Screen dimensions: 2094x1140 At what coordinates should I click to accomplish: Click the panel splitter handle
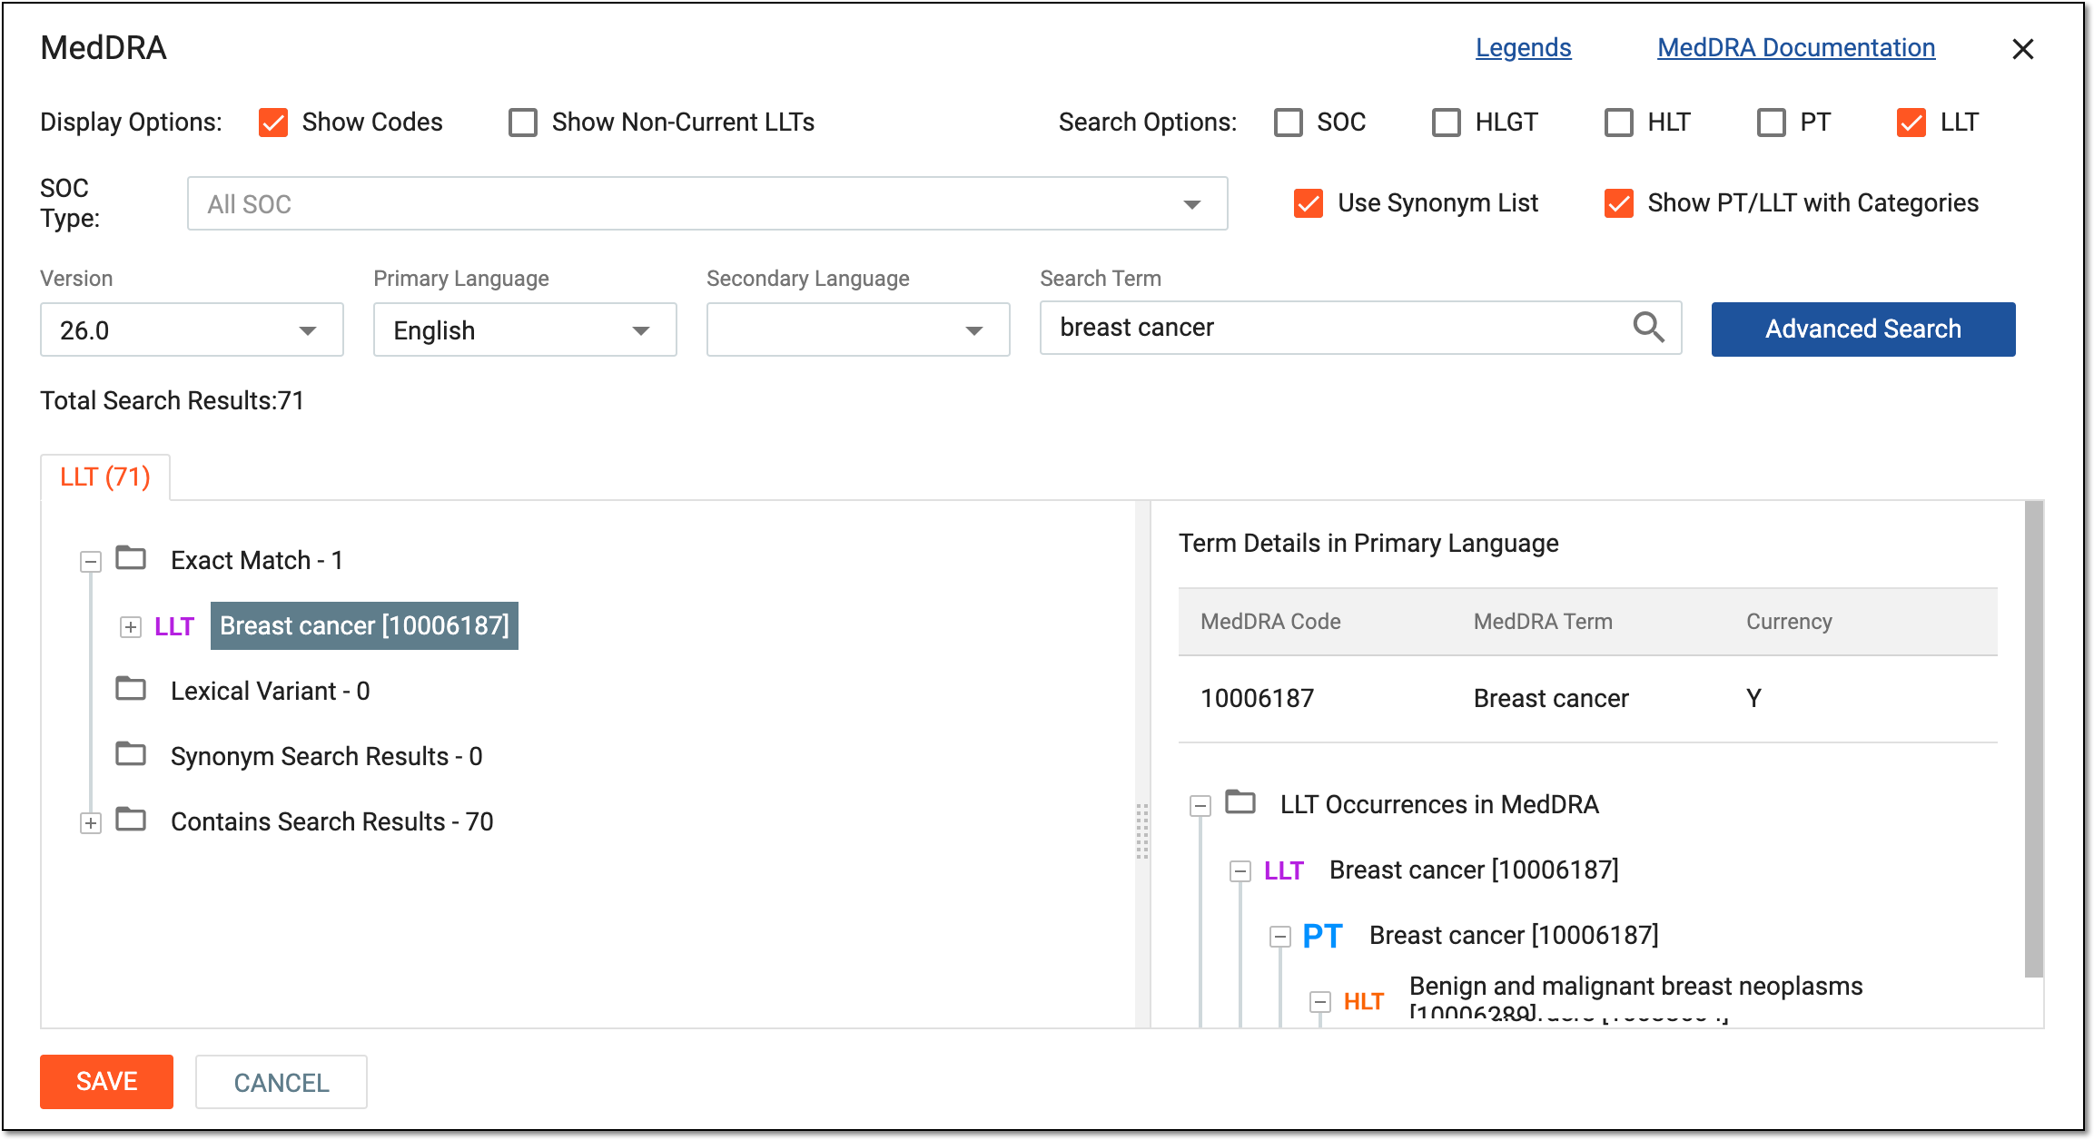tap(1142, 830)
